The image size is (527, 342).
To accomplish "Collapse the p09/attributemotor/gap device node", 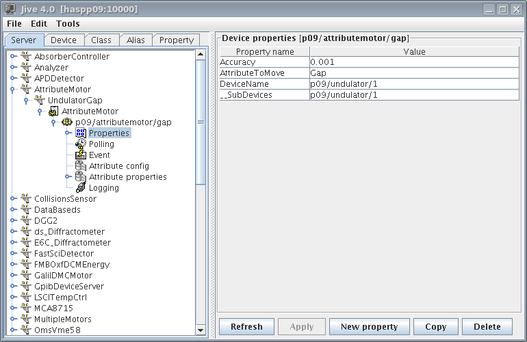I will pyautogui.click(x=53, y=122).
